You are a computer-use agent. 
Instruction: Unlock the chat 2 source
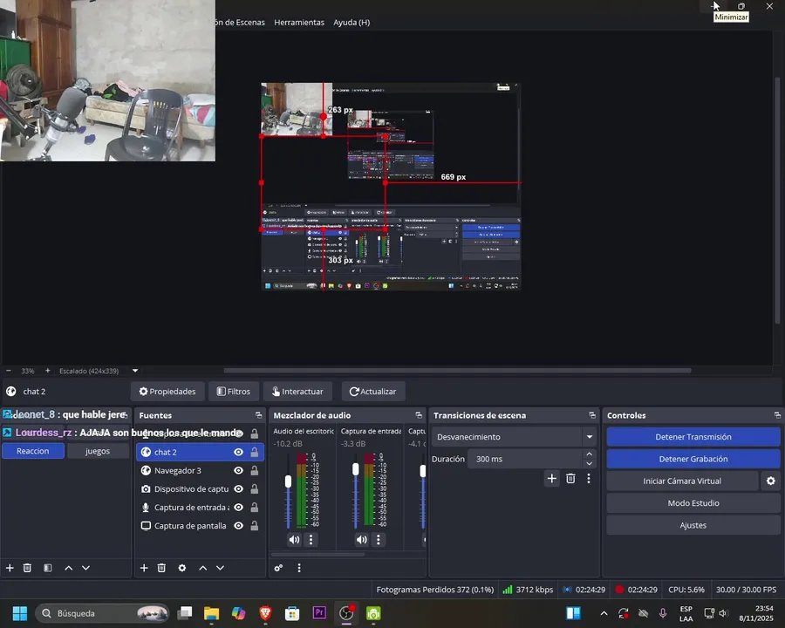coord(255,452)
